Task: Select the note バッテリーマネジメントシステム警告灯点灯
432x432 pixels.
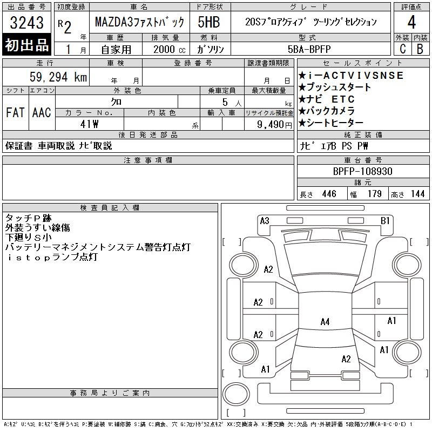Action: click(98, 247)
